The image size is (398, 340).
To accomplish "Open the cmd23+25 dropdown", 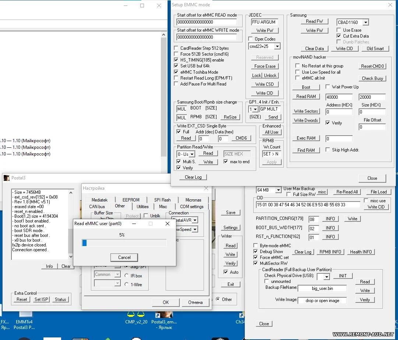I will 277,46.
